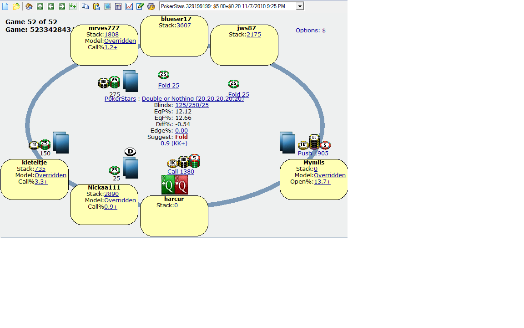Screen dimensions: 524x328
Task: Click the Diff% -0.54 value text
Action: [x=182, y=124]
